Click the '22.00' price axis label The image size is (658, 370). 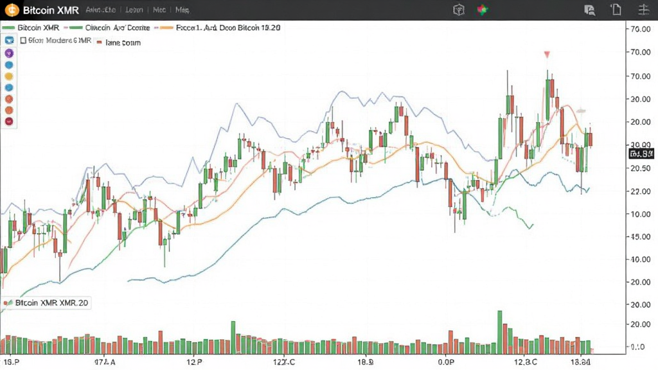(x=641, y=191)
